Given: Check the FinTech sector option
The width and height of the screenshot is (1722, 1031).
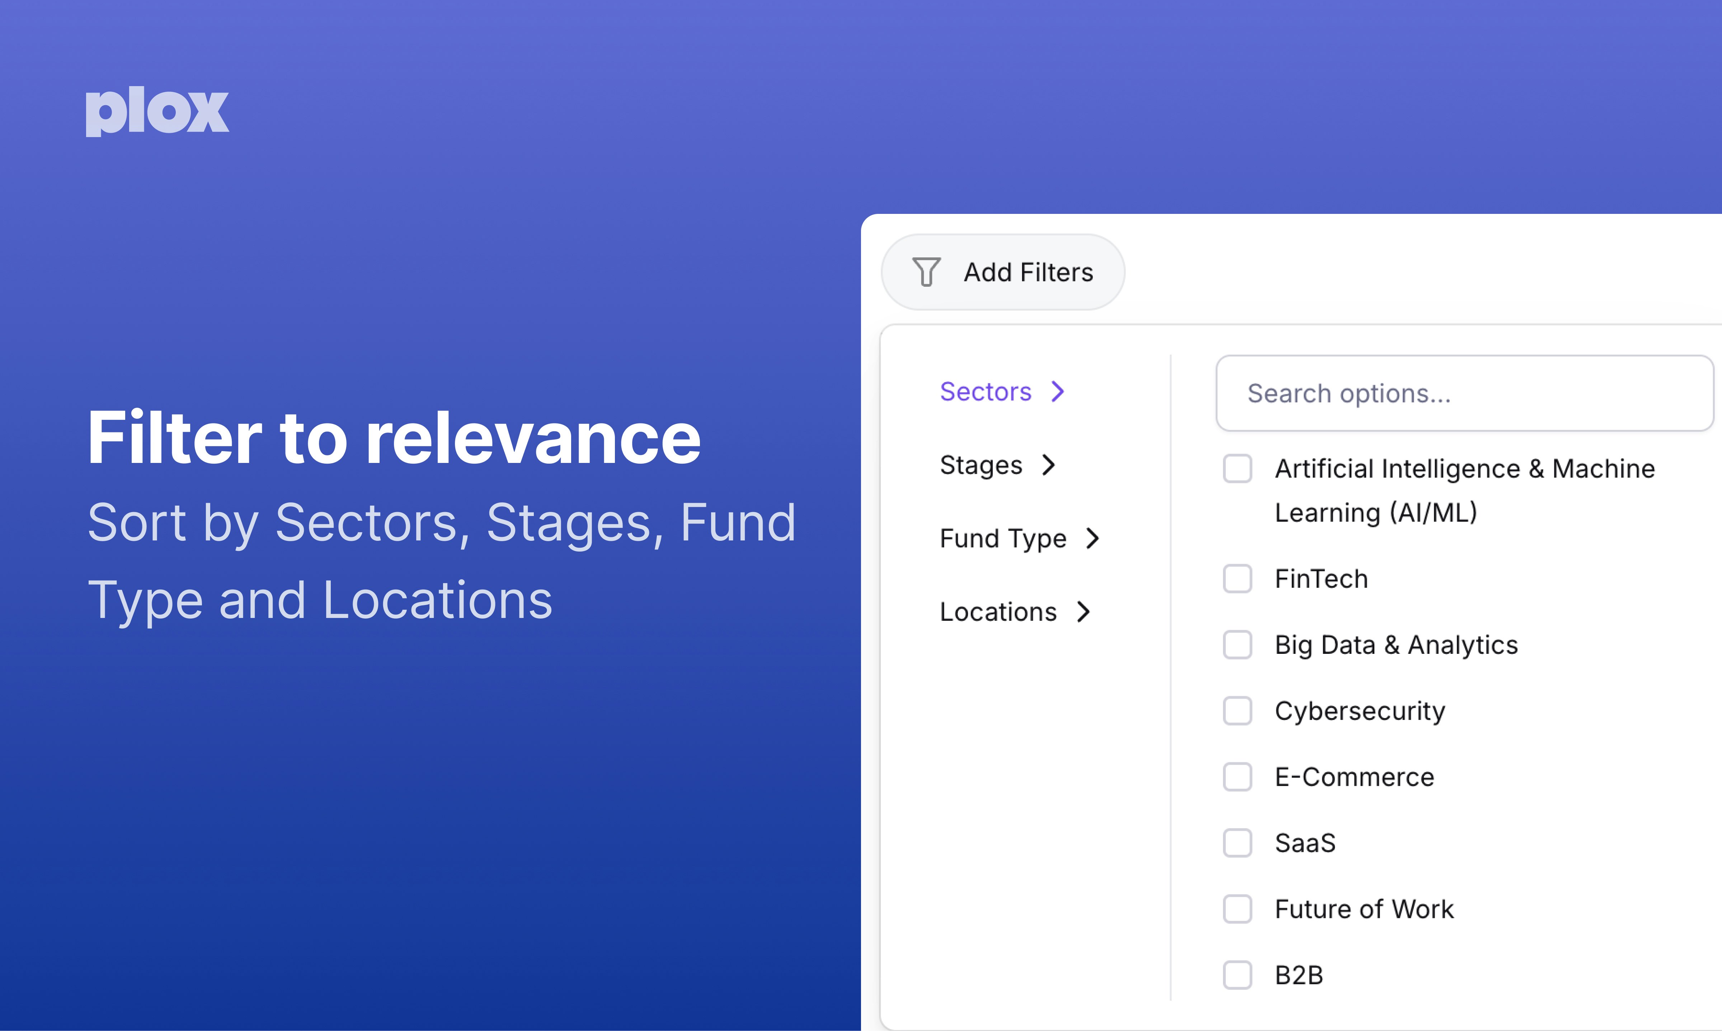Looking at the screenshot, I should pos(1237,579).
